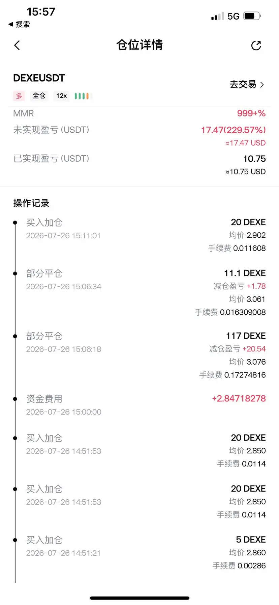
Task: Tap the MMR 999+% value
Action: pos(251,113)
